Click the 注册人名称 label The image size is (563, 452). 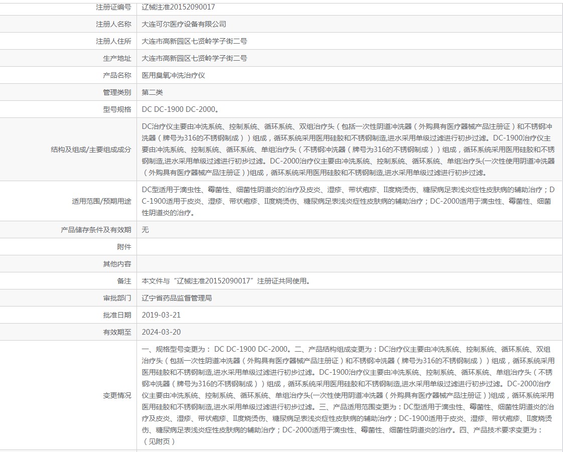[x=113, y=24]
